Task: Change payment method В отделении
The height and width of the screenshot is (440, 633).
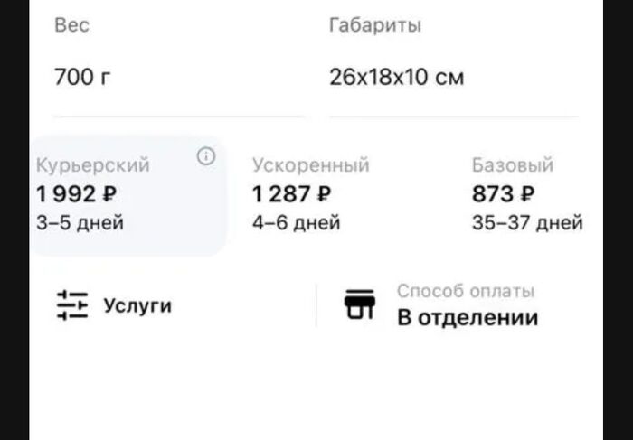Action: 468,318
